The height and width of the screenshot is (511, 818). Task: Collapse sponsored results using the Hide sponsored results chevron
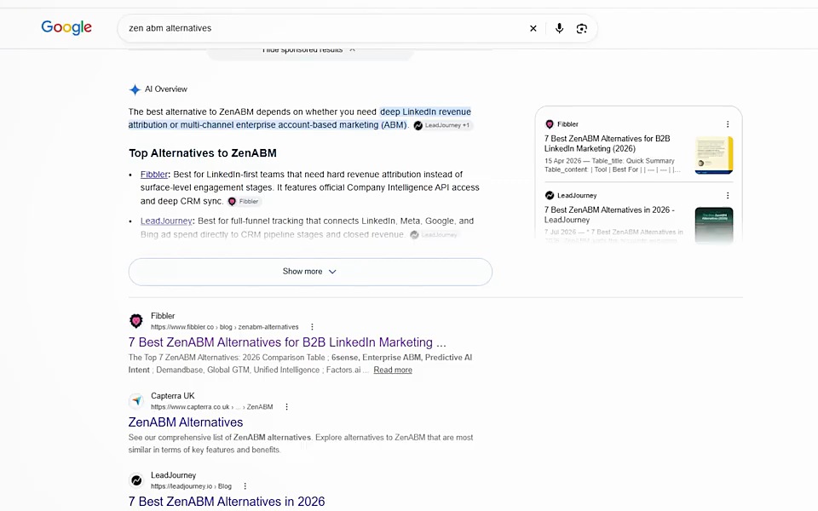(353, 49)
